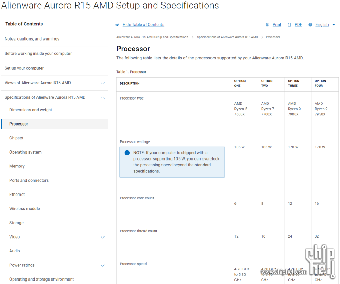This screenshot has height=284, width=340.
Task: Select Storage entry
Action: pyautogui.click(x=16, y=223)
